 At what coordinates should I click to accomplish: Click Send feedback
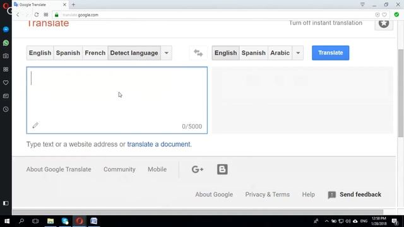(x=355, y=195)
